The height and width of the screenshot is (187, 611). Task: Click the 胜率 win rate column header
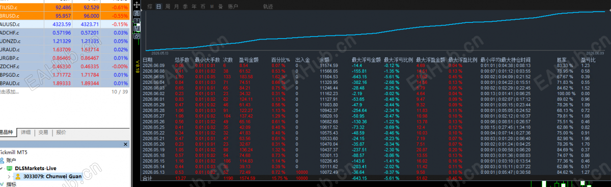click(x=562, y=59)
